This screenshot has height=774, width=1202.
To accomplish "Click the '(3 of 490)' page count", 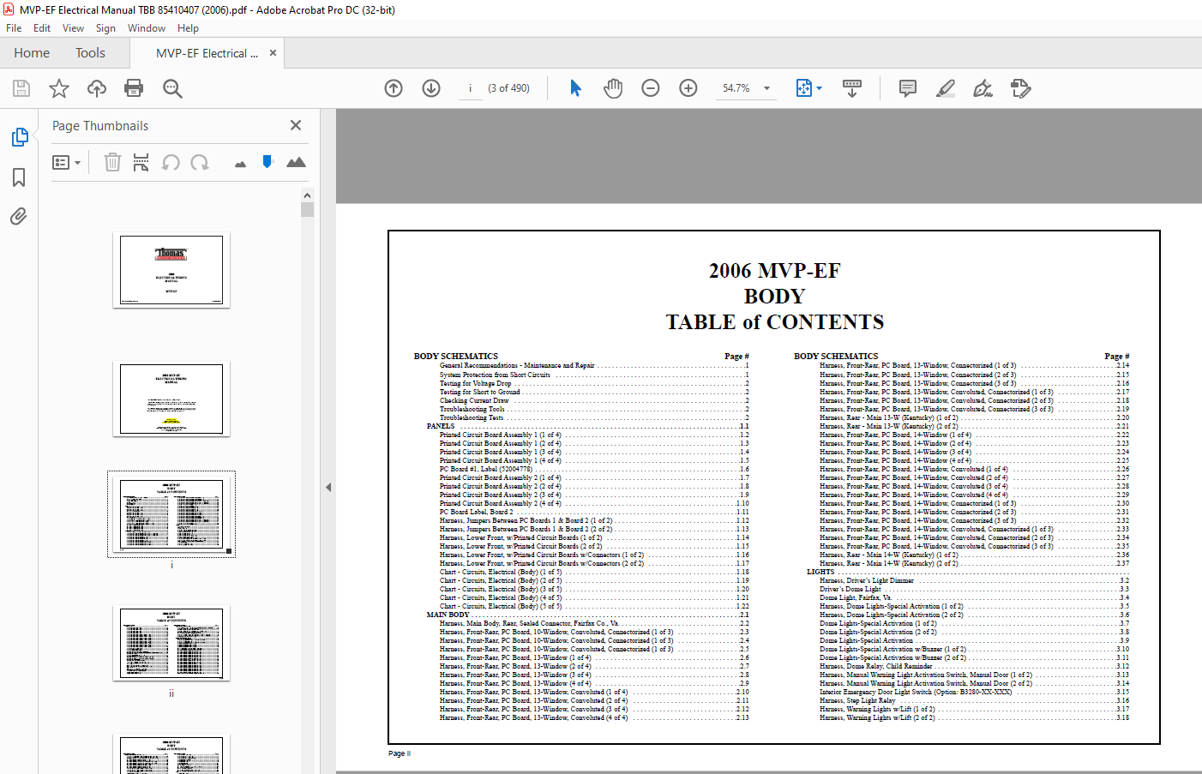I will point(508,88).
